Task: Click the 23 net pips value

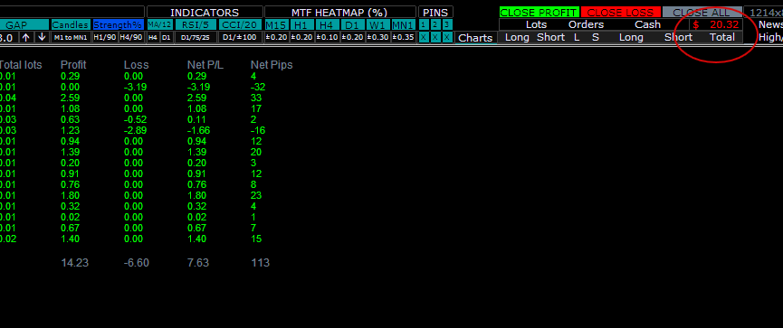Action: click(x=256, y=195)
